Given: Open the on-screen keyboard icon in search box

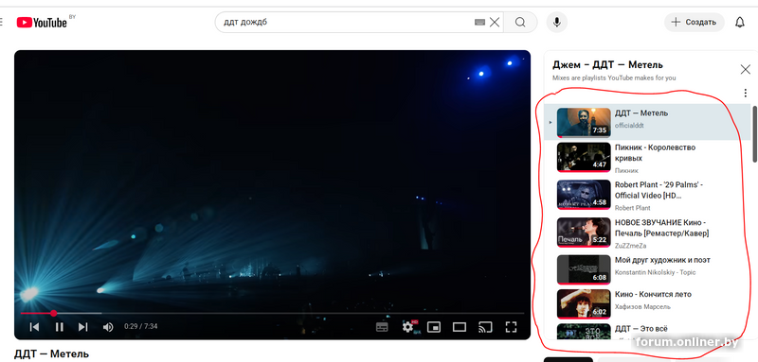Looking at the screenshot, I should 479,22.
